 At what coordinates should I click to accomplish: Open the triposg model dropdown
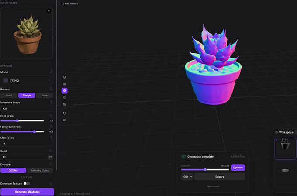[x=27, y=80]
